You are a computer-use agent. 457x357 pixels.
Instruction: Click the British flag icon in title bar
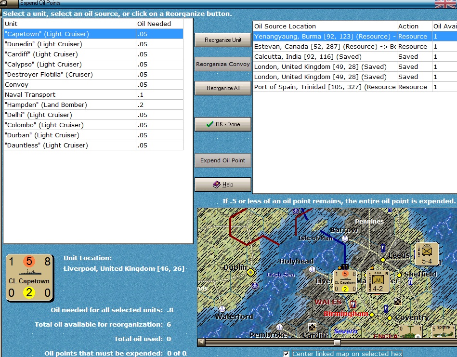445,4
